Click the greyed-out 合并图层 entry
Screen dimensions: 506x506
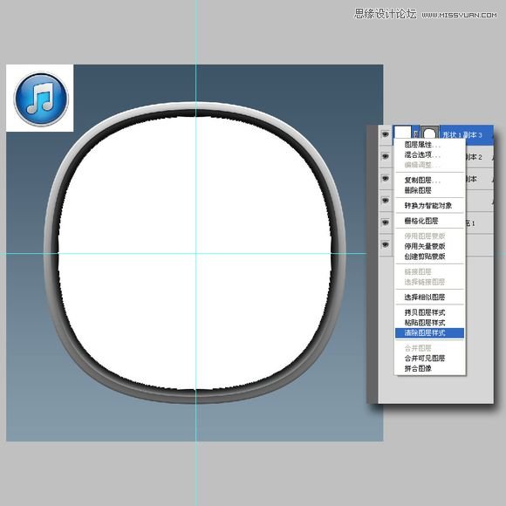point(418,348)
